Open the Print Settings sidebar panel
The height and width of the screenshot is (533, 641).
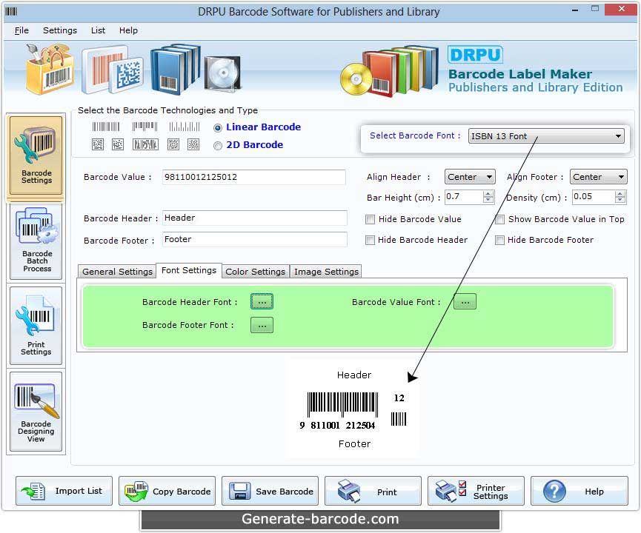(x=36, y=325)
